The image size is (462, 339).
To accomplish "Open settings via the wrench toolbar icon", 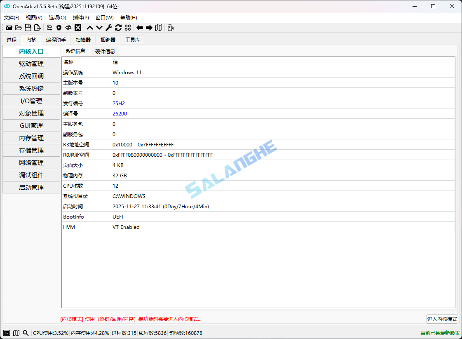I will point(108,28).
